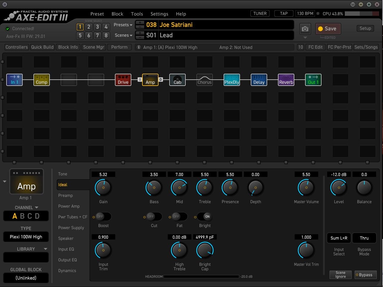Toggle the Fat switch
The width and height of the screenshot is (383, 287).
click(179, 217)
